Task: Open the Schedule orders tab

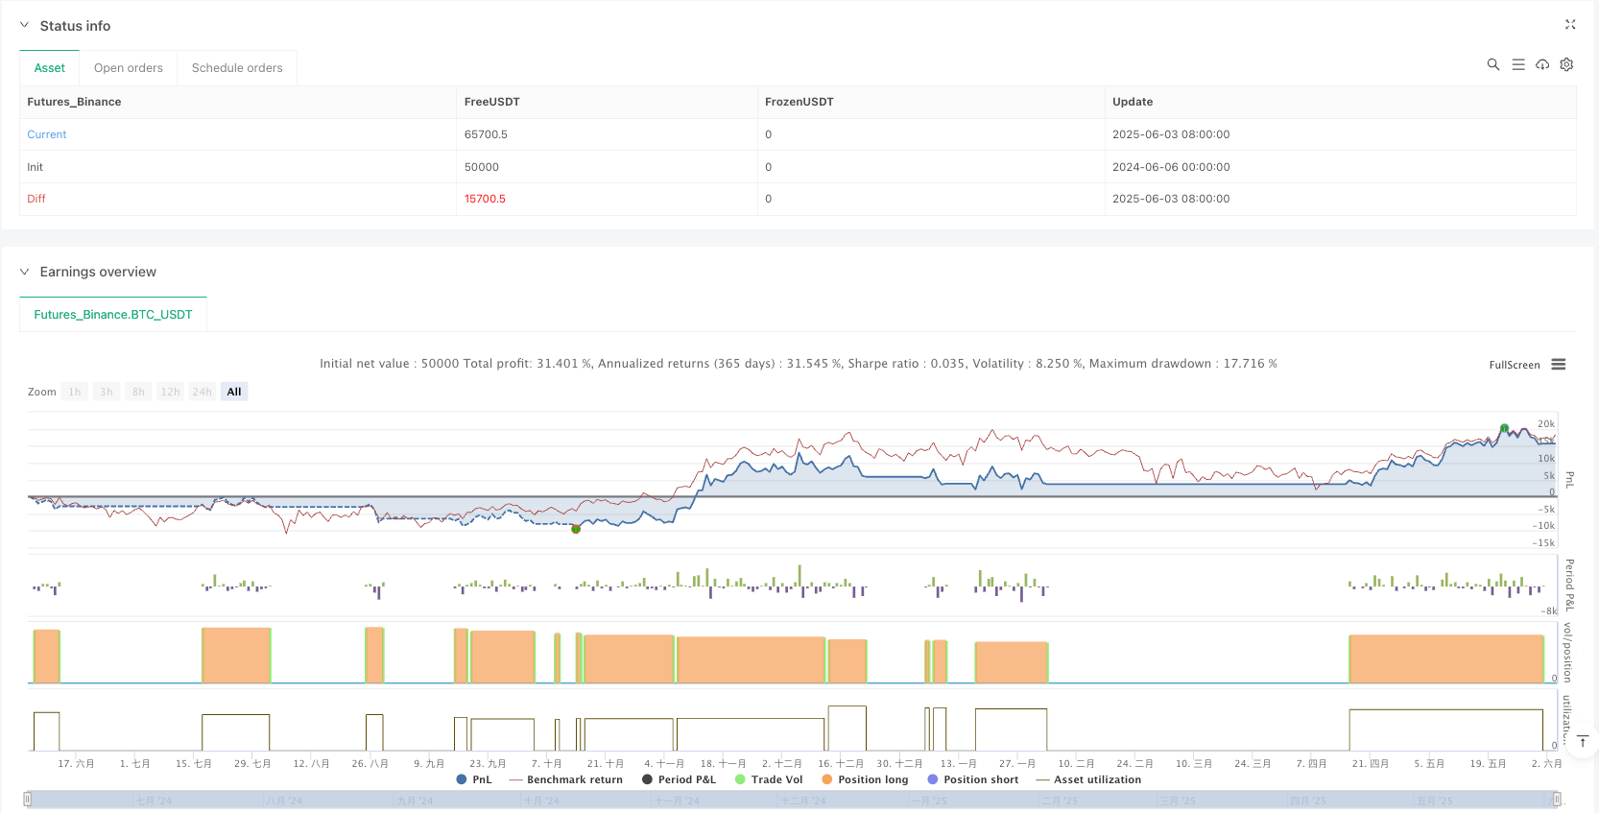Action: [237, 68]
